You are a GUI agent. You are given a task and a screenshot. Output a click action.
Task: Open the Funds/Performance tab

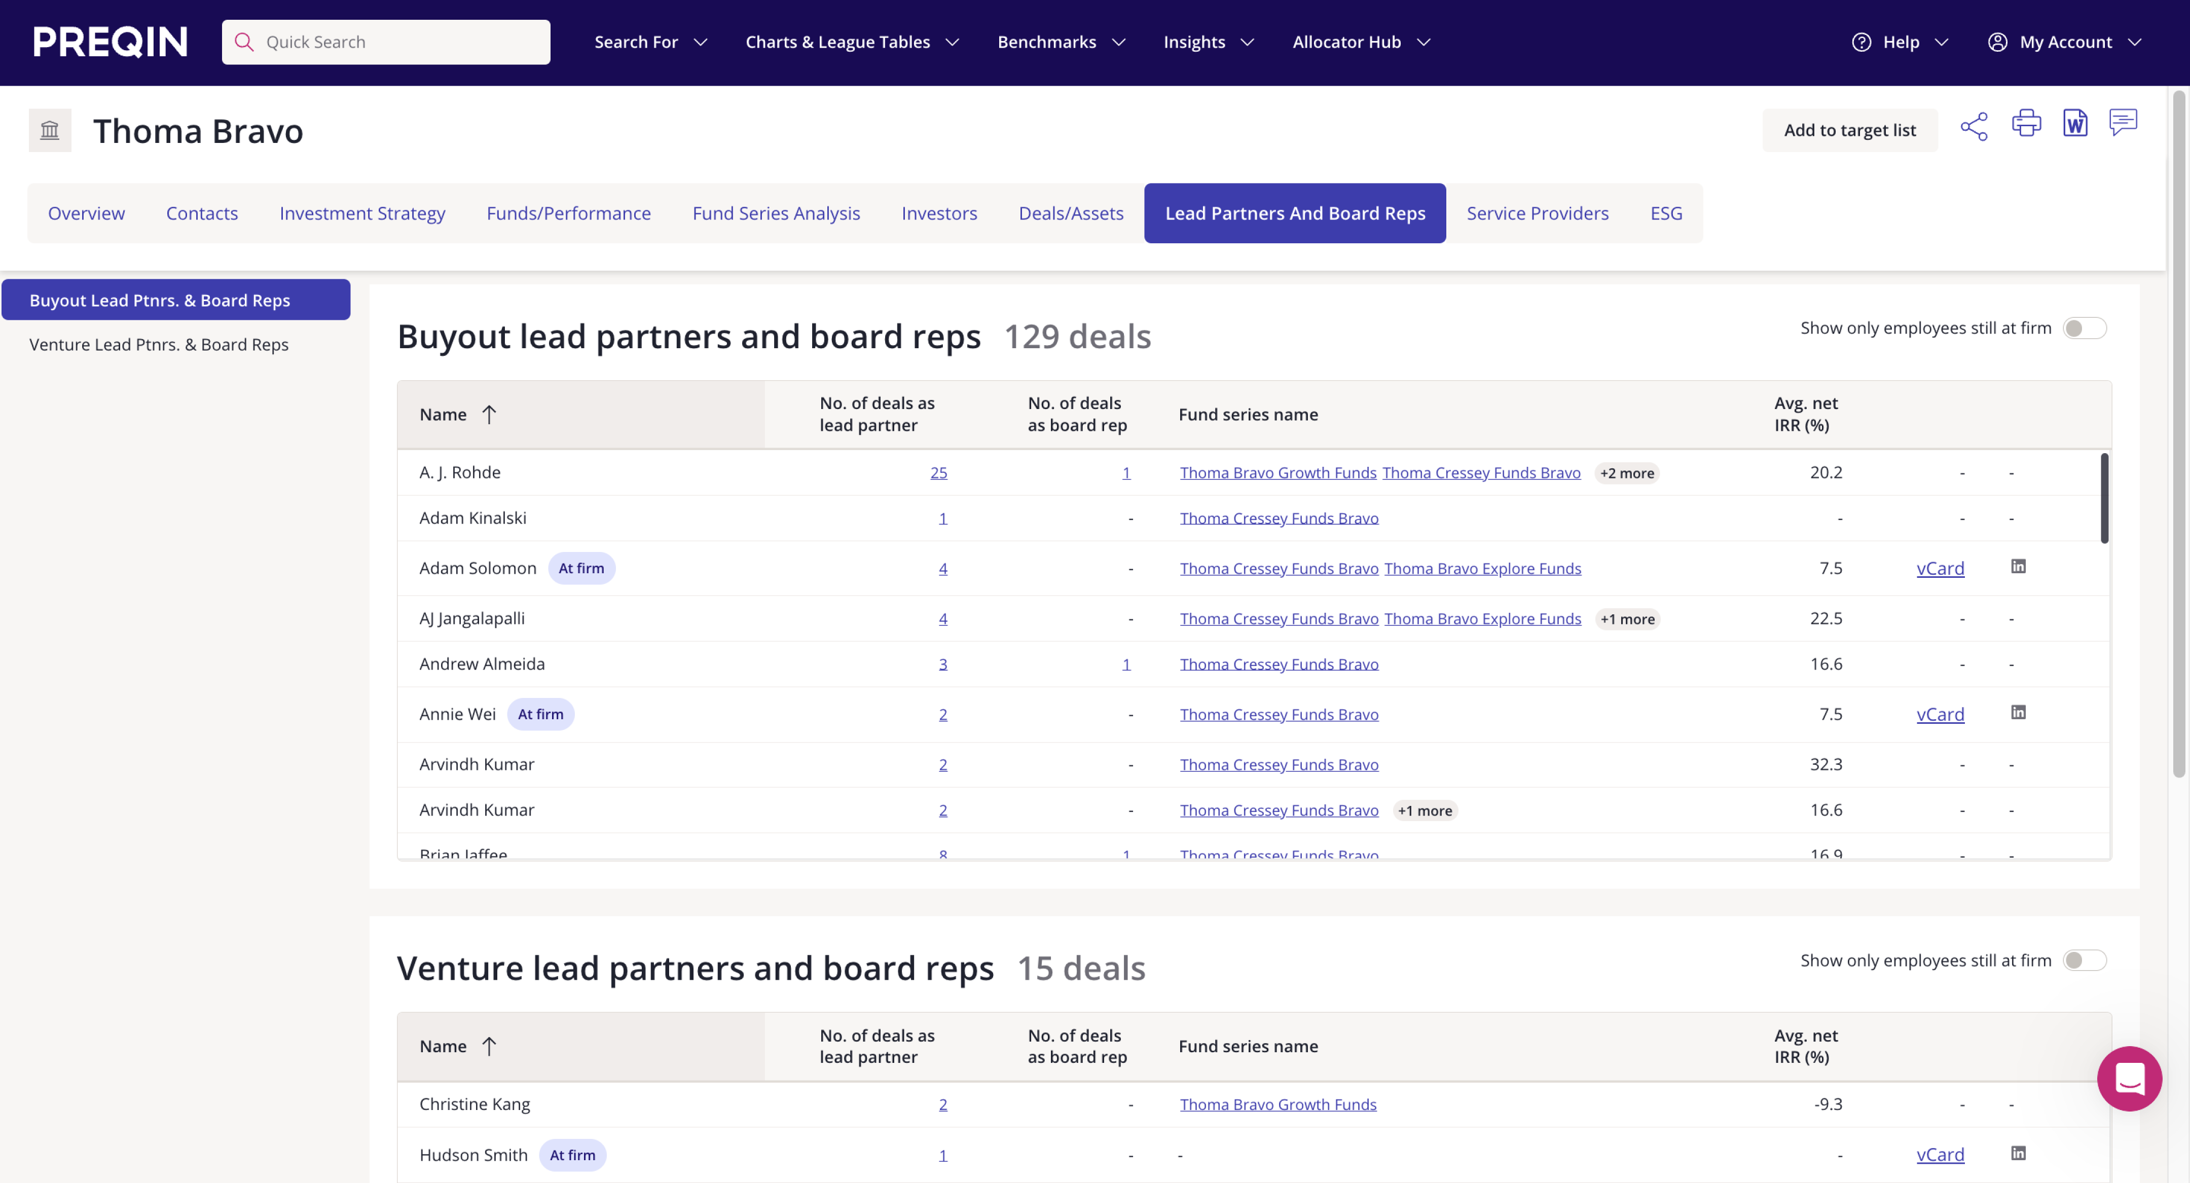tap(568, 213)
